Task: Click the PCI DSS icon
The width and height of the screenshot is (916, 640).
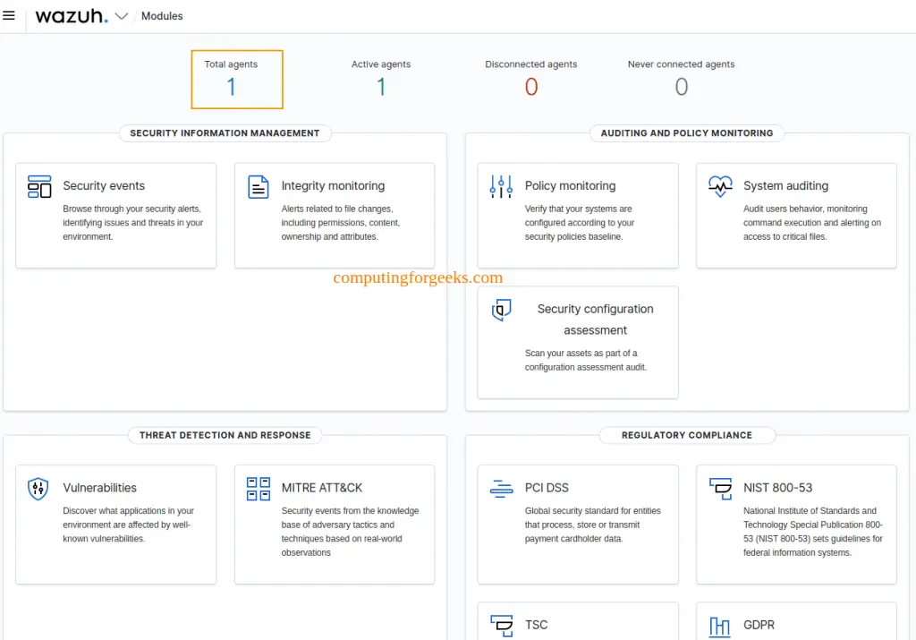Action: tap(501, 489)
